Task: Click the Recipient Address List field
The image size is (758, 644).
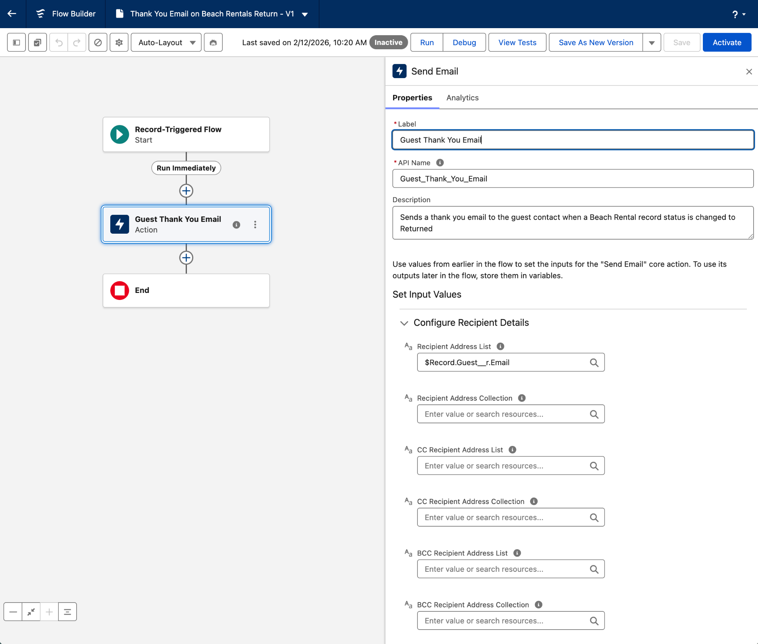Action: [x=511, y=363]
